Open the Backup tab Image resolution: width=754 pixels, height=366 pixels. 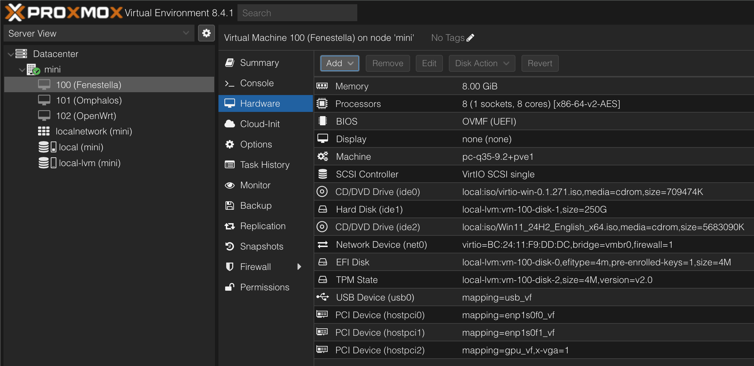tap(266, 206)
